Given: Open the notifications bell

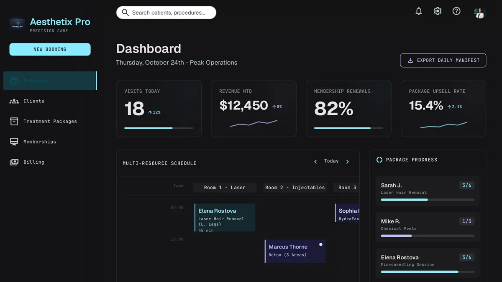Looking at the screenshot, I should [419, 11].
